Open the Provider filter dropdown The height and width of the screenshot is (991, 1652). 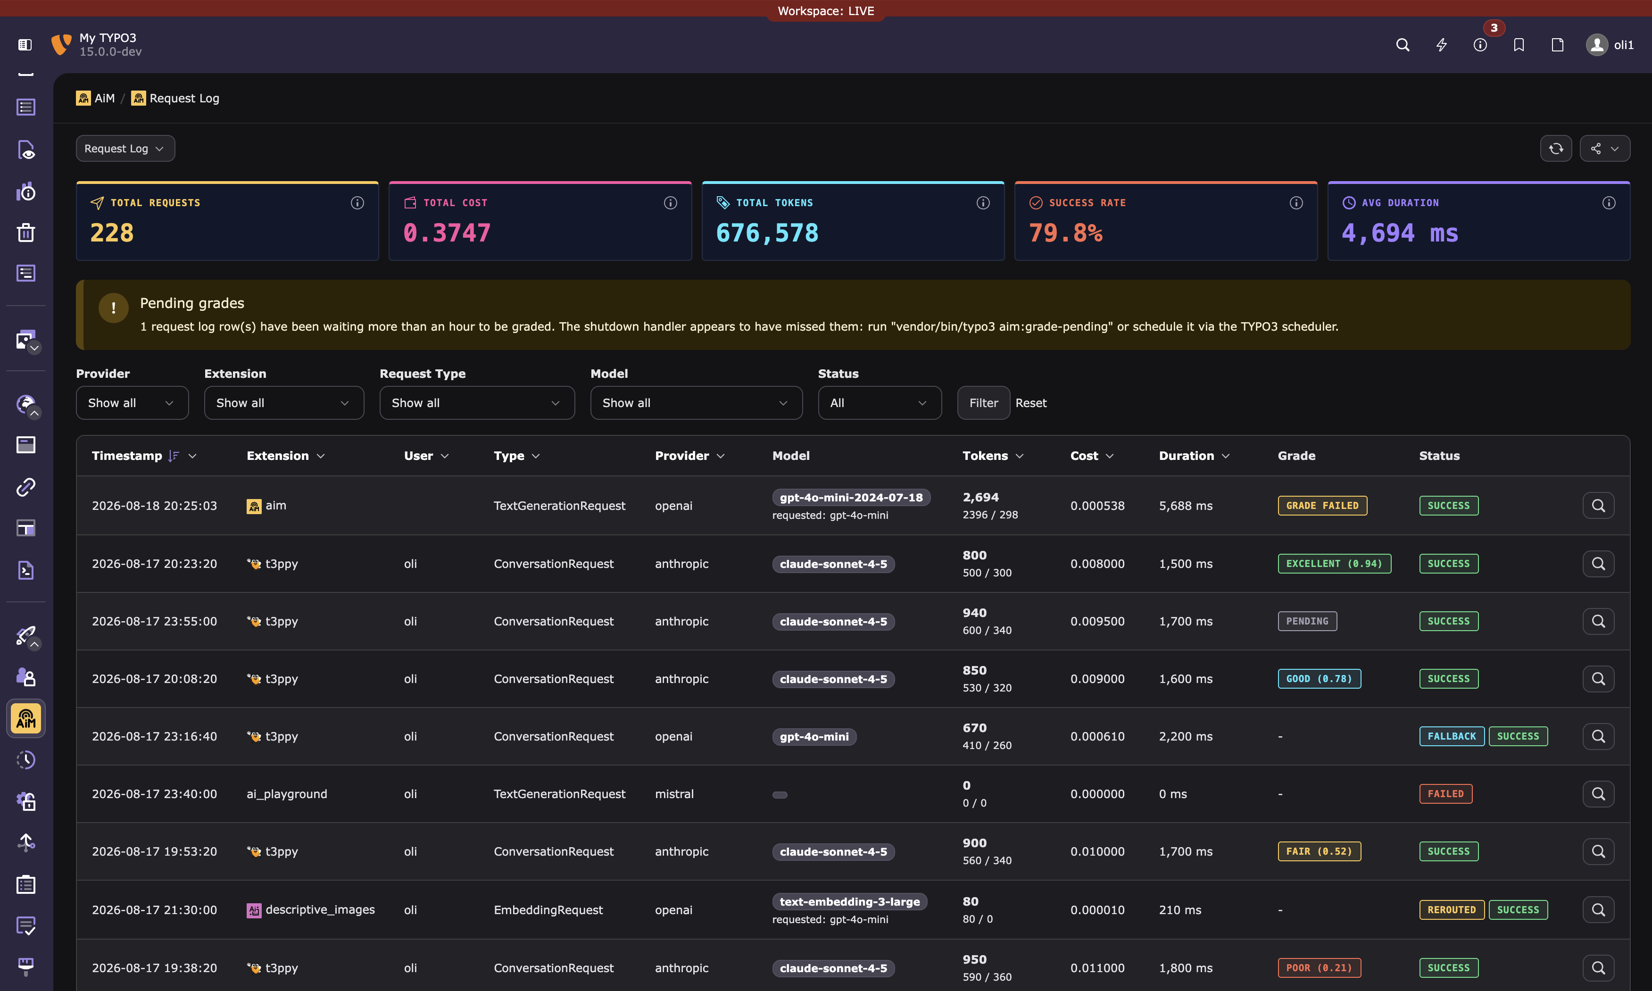(x=132, y=403)
